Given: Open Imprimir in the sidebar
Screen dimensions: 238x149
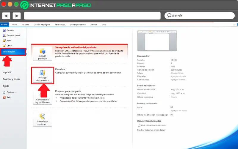Looking at the screenshot, I should tap(7, 72).
